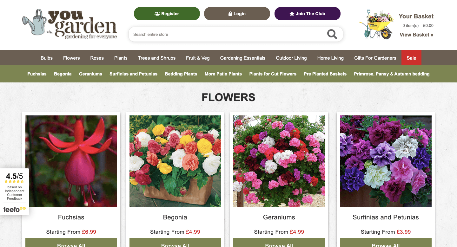
Task: Select the More Patio Plants submenu link
Action: (223, 74)
